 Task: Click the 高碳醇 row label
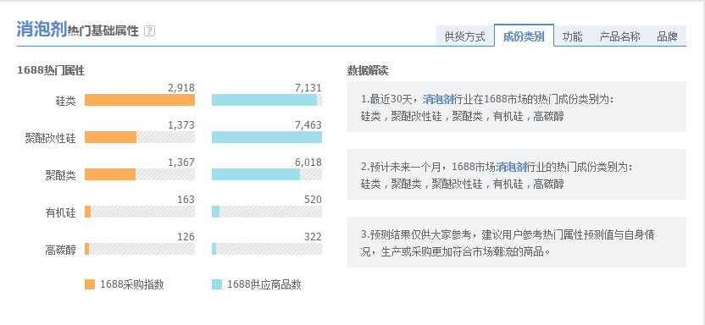tap(61, 250)
